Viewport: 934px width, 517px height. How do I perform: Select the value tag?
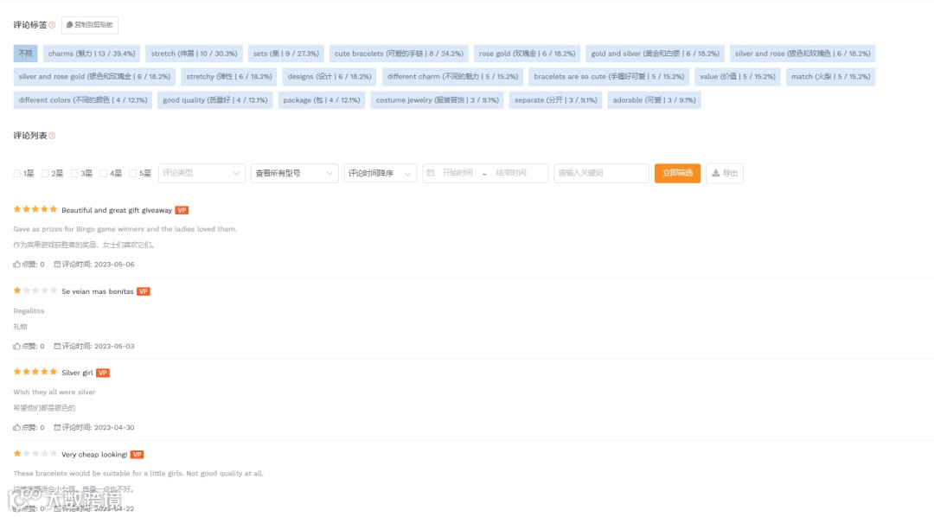[x=738, y=77]
